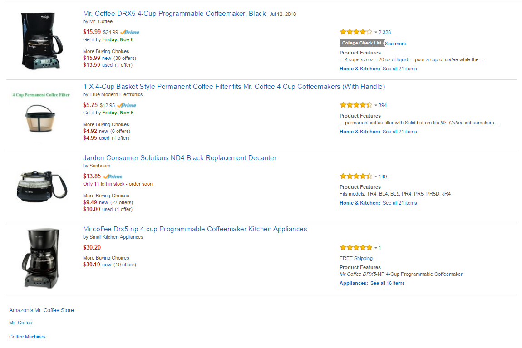Click See all 21 items under DRX5 coffeemaker
Image resolution: width=522 pixels, height=348 pixels.
point(399,69)
